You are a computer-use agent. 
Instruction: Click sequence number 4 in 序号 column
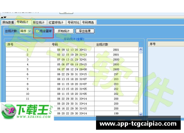28,64
